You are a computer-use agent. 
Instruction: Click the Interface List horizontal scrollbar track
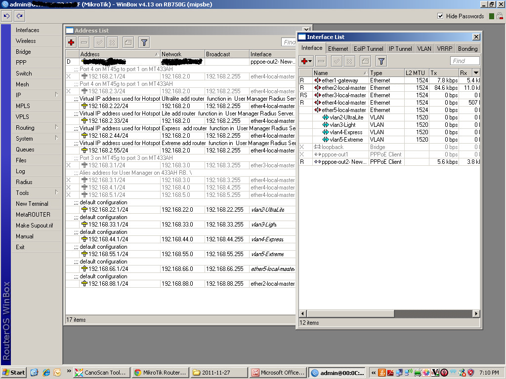[433, 313]
